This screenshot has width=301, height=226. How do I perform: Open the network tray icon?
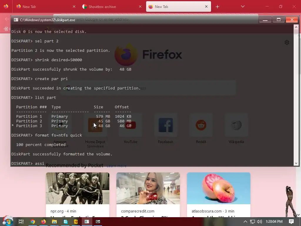coord(252,222)
